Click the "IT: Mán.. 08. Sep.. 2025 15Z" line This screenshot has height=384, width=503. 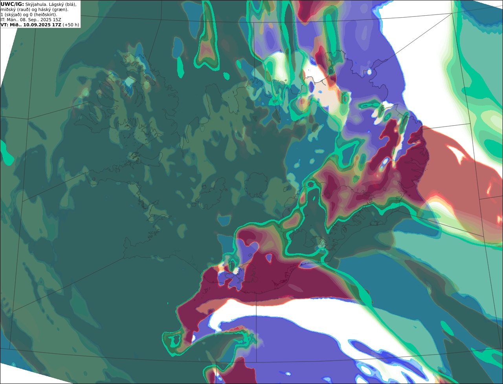(x=31, y=20)
